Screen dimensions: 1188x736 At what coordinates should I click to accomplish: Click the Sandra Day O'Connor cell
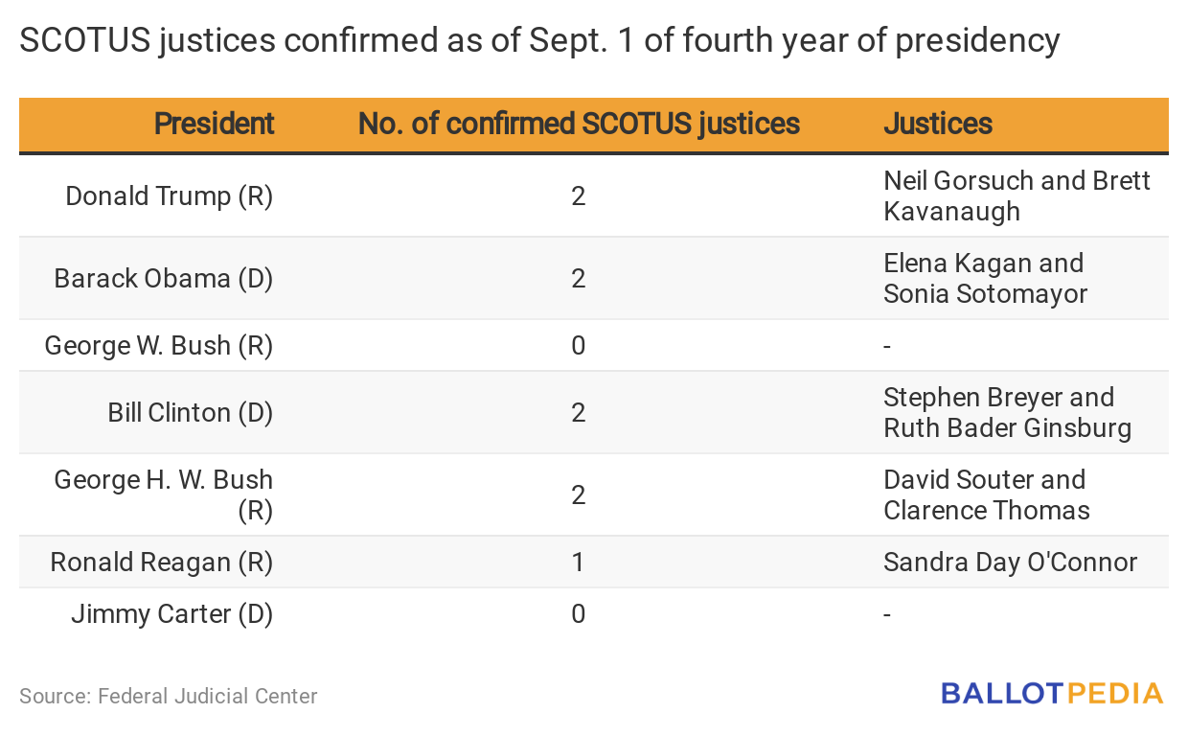(1010, 562)
